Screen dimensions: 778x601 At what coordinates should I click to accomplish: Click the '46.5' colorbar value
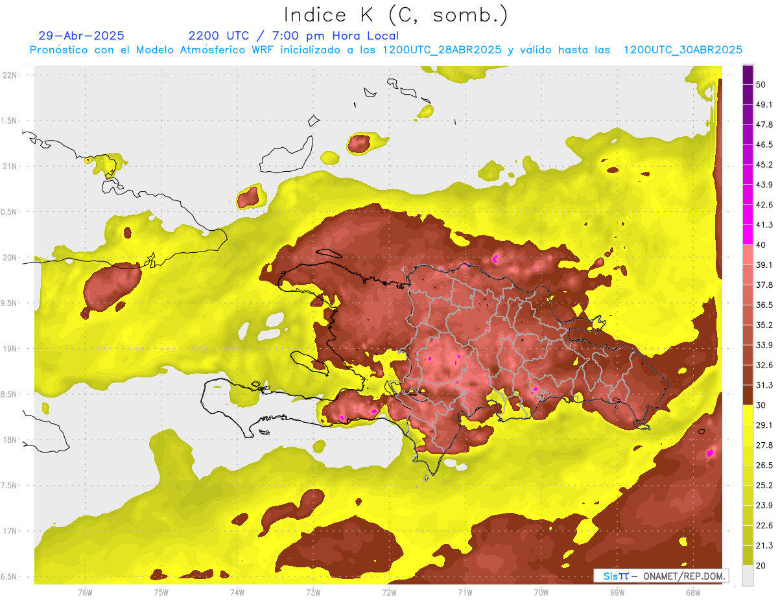[764, 145]
